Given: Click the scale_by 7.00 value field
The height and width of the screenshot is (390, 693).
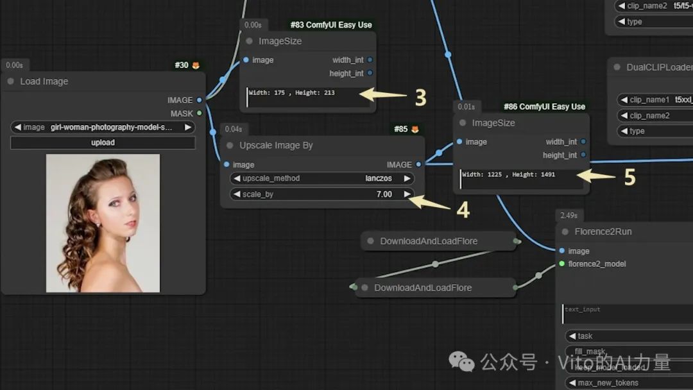Looking at the screenshot, I should click(384, 194).
